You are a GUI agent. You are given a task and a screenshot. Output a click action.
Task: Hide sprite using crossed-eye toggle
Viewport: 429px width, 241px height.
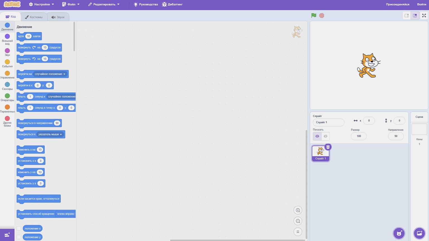pos(325,136)
